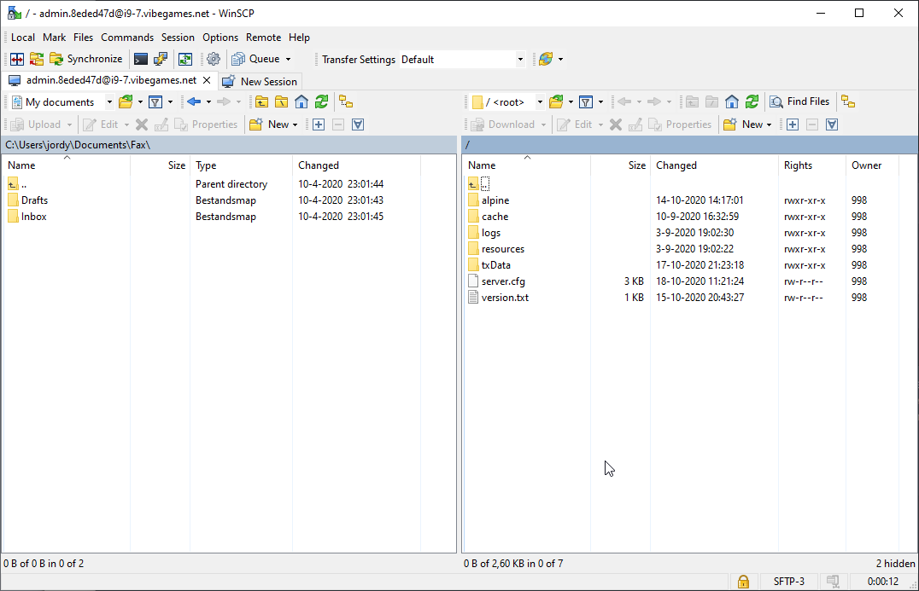Click the remote filter icon
This screenshot has height=591, width=919.
(586, 102)
